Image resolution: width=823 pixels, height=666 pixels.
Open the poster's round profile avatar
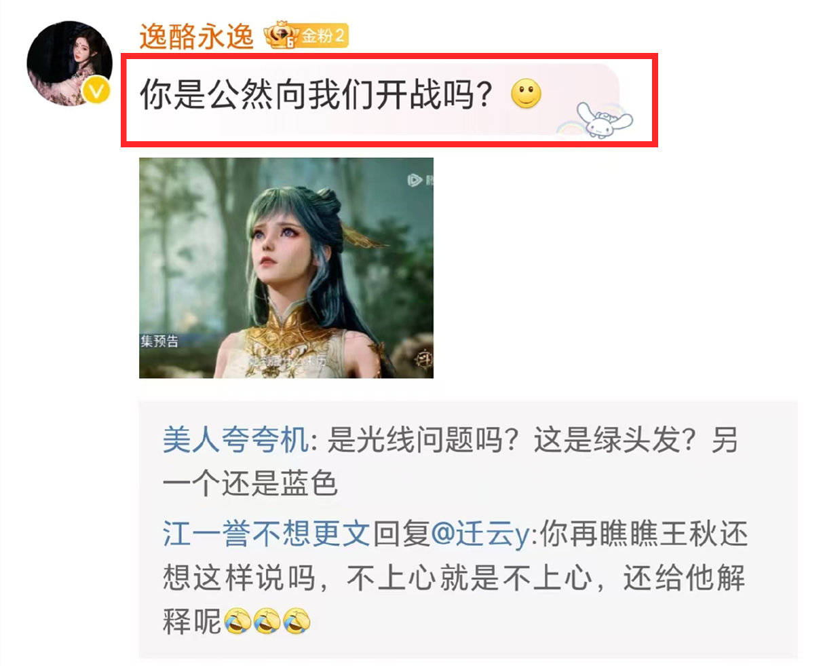click(x=69, y=63)
